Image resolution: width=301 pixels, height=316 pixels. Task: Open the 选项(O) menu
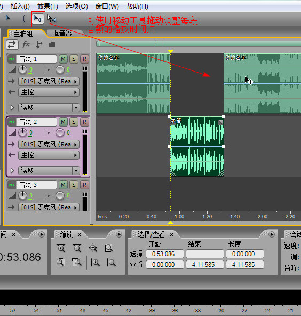pos(77,6)
